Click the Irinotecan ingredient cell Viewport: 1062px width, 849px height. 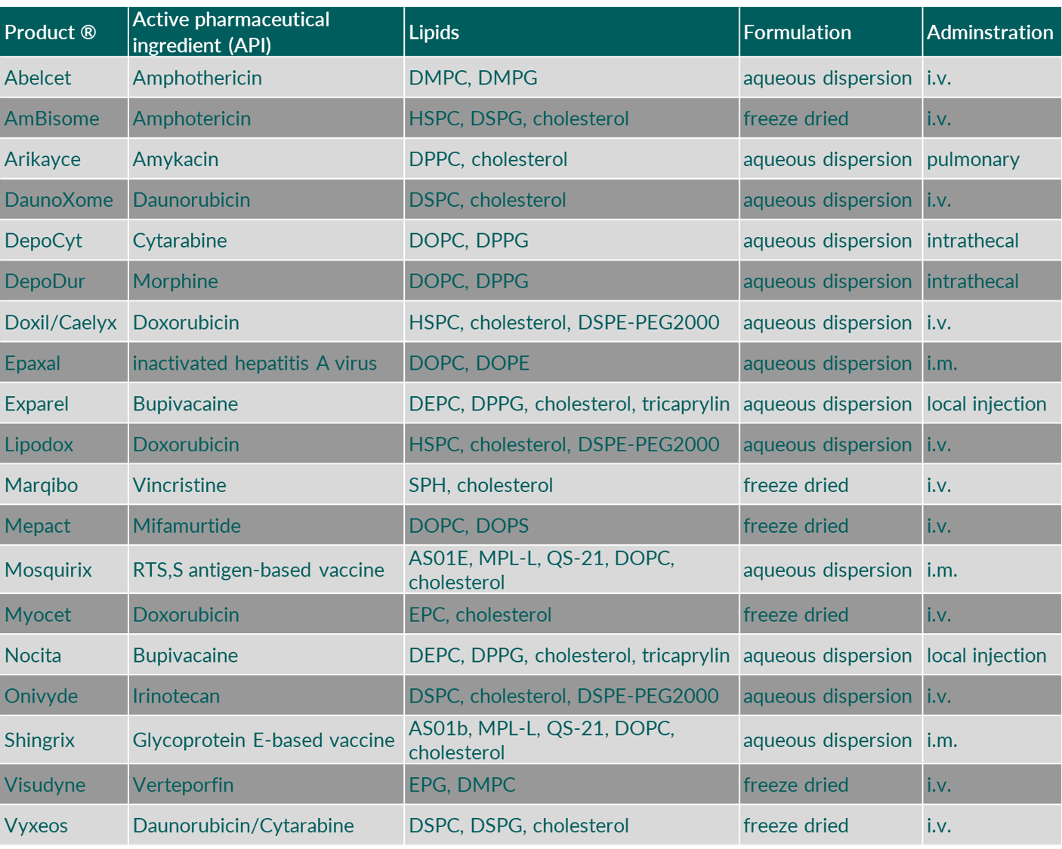tap(177, 696)
